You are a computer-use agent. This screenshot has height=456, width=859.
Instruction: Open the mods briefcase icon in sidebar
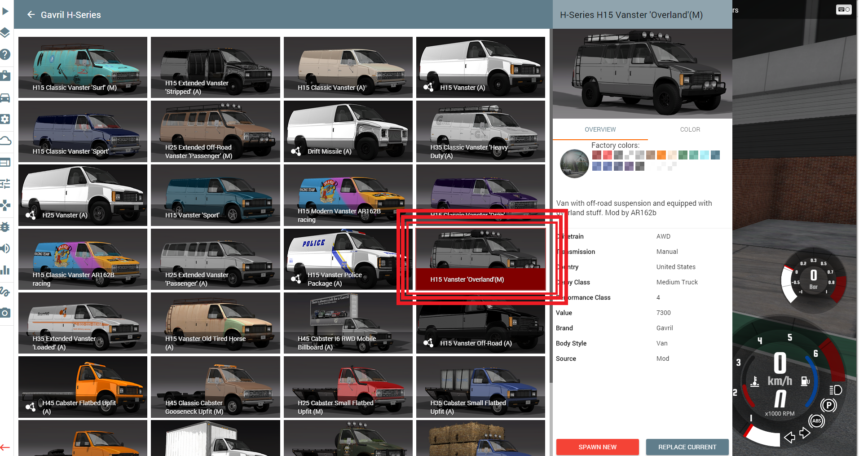click(5, 75)
